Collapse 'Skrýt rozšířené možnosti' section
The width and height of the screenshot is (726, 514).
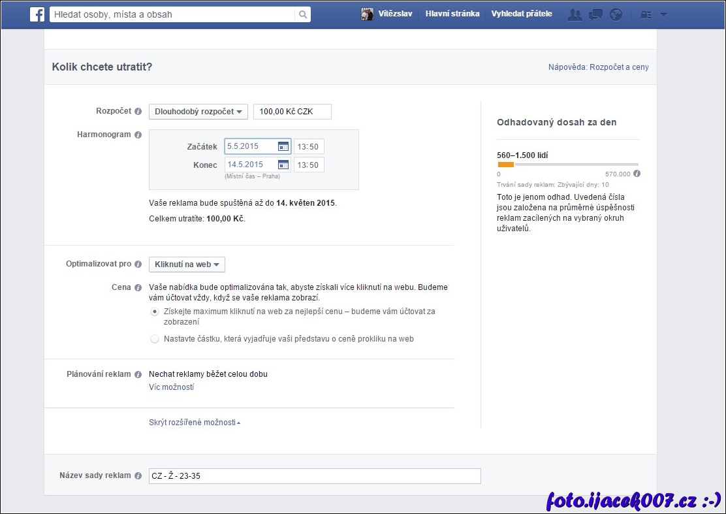coord(194,423)
